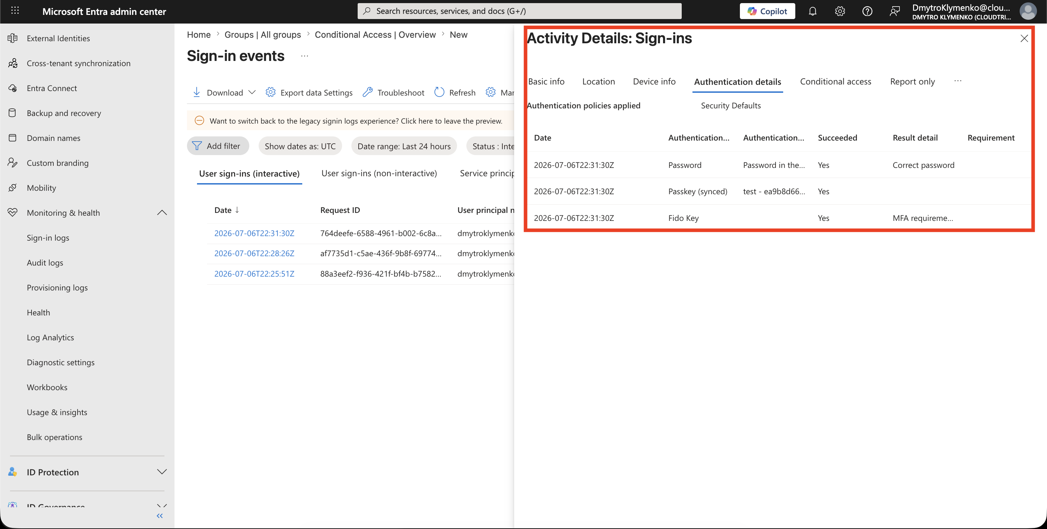This screenshot has height=529, width=1047.
Task: Close the Activity Details panel
Action: click(x=1024, y=38)
